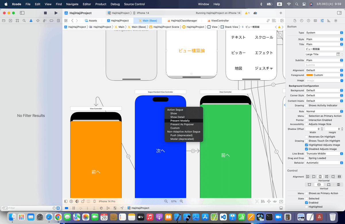Stop the running app with the stop button
The image size is (345, 224).
(45, 13)
